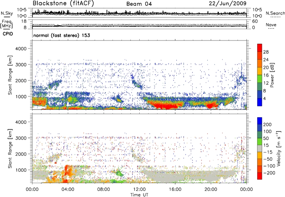This screenshot has width=285, height=197.
Task: Click strong red power echo near 15:00 UT
Action: tap(167, 106)
